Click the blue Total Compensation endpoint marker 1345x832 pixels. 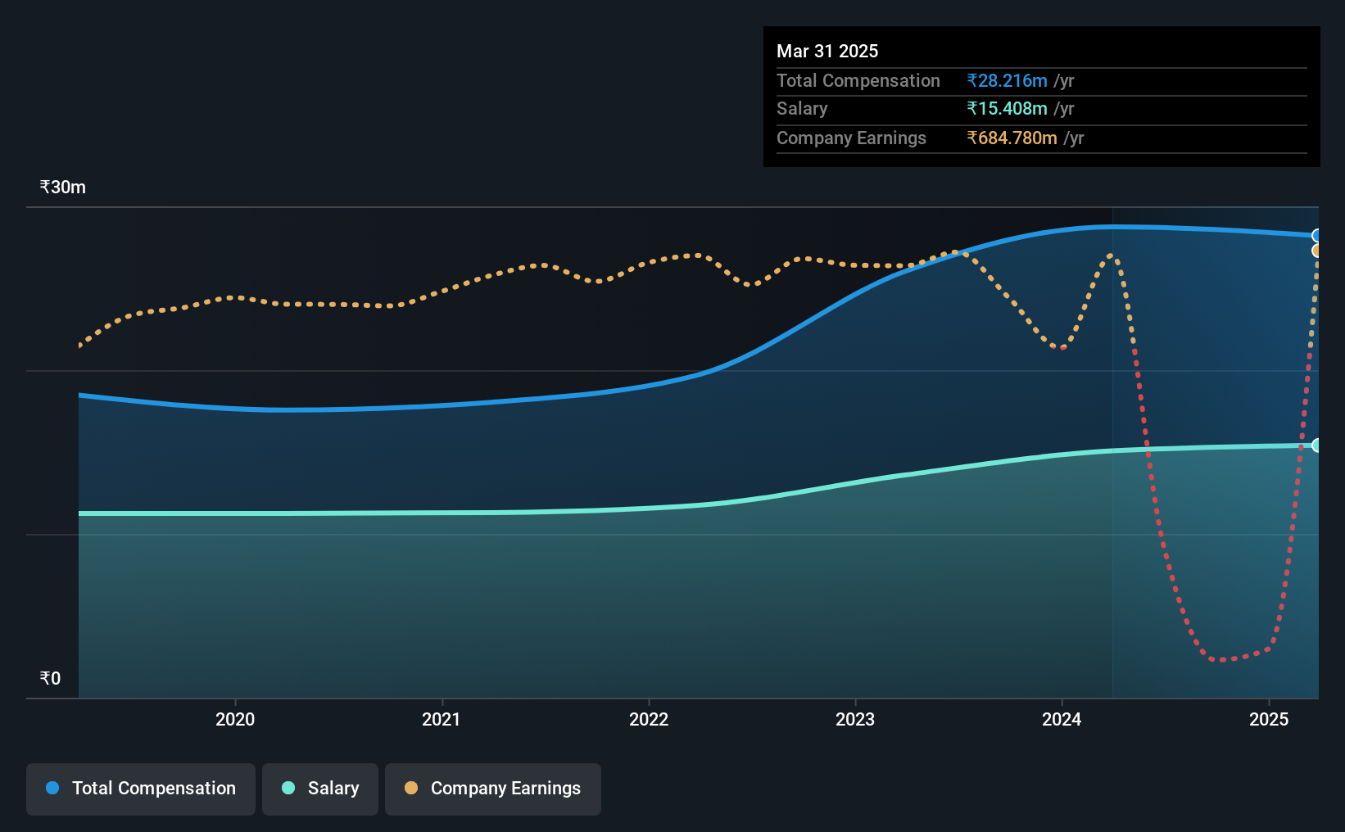pyautogui.click(x=1317, y=236)
